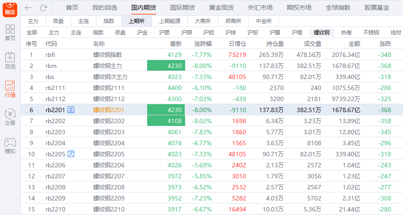This screenshot has width=403, height=215.
Task: Choose the 热卷 product filter
Action: 346,33
